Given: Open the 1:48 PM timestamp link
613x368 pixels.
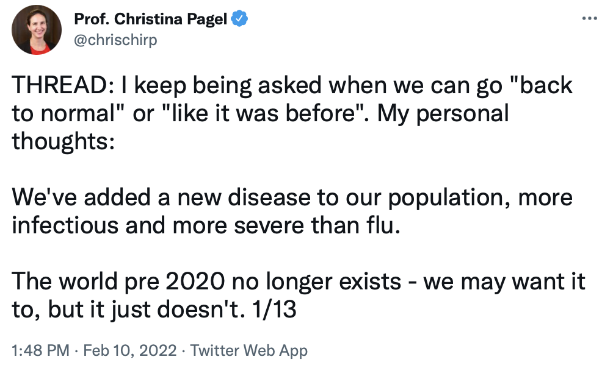Looking at the screenshot, I should (41, 351).
